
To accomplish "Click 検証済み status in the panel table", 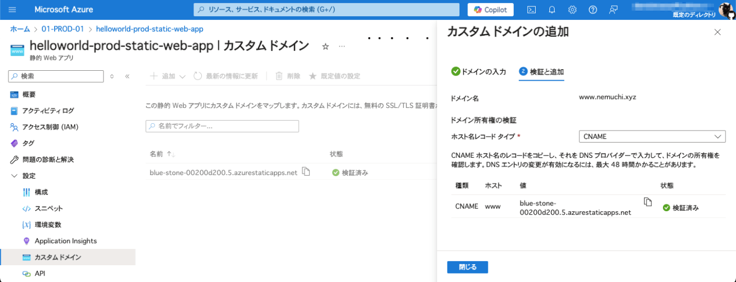I will 681,208.
